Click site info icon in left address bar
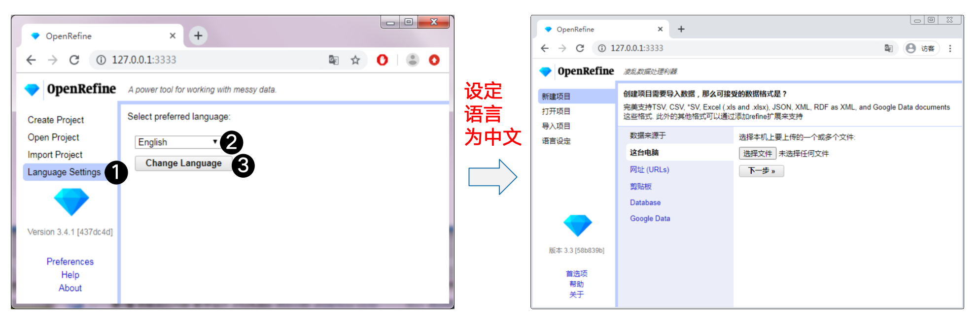 click(101, 60)
